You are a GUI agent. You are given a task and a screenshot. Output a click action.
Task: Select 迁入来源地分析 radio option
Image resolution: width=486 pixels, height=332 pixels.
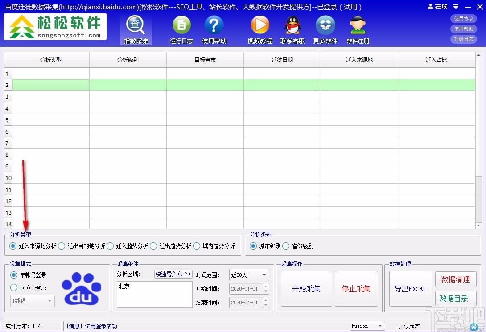point(33,246)
